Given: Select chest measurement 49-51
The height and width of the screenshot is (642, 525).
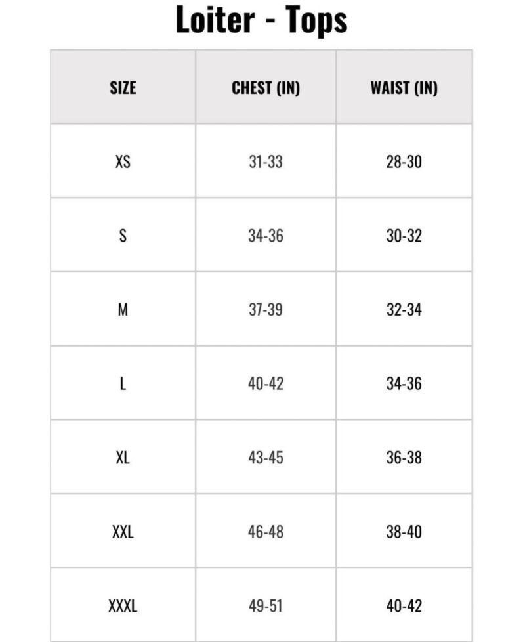Looking at the screenshot, I should (266, 605).
